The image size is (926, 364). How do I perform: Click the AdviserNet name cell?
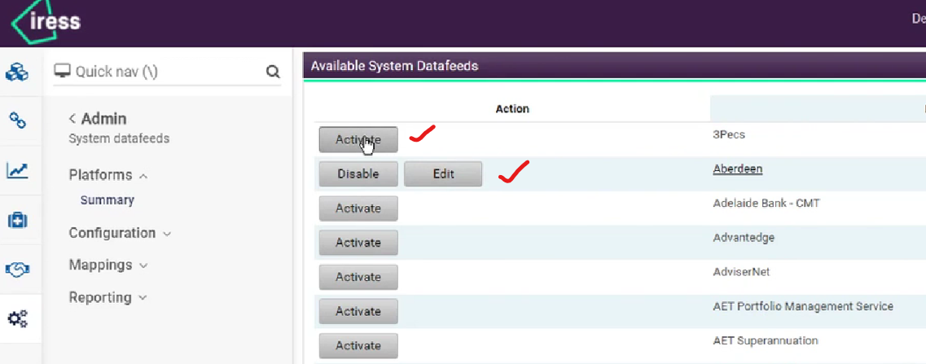[x=741, y=272]
